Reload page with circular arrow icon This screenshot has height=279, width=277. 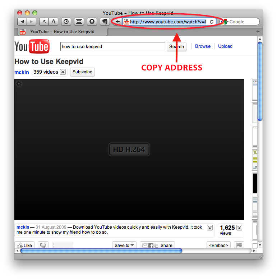(x=212, y=22)
